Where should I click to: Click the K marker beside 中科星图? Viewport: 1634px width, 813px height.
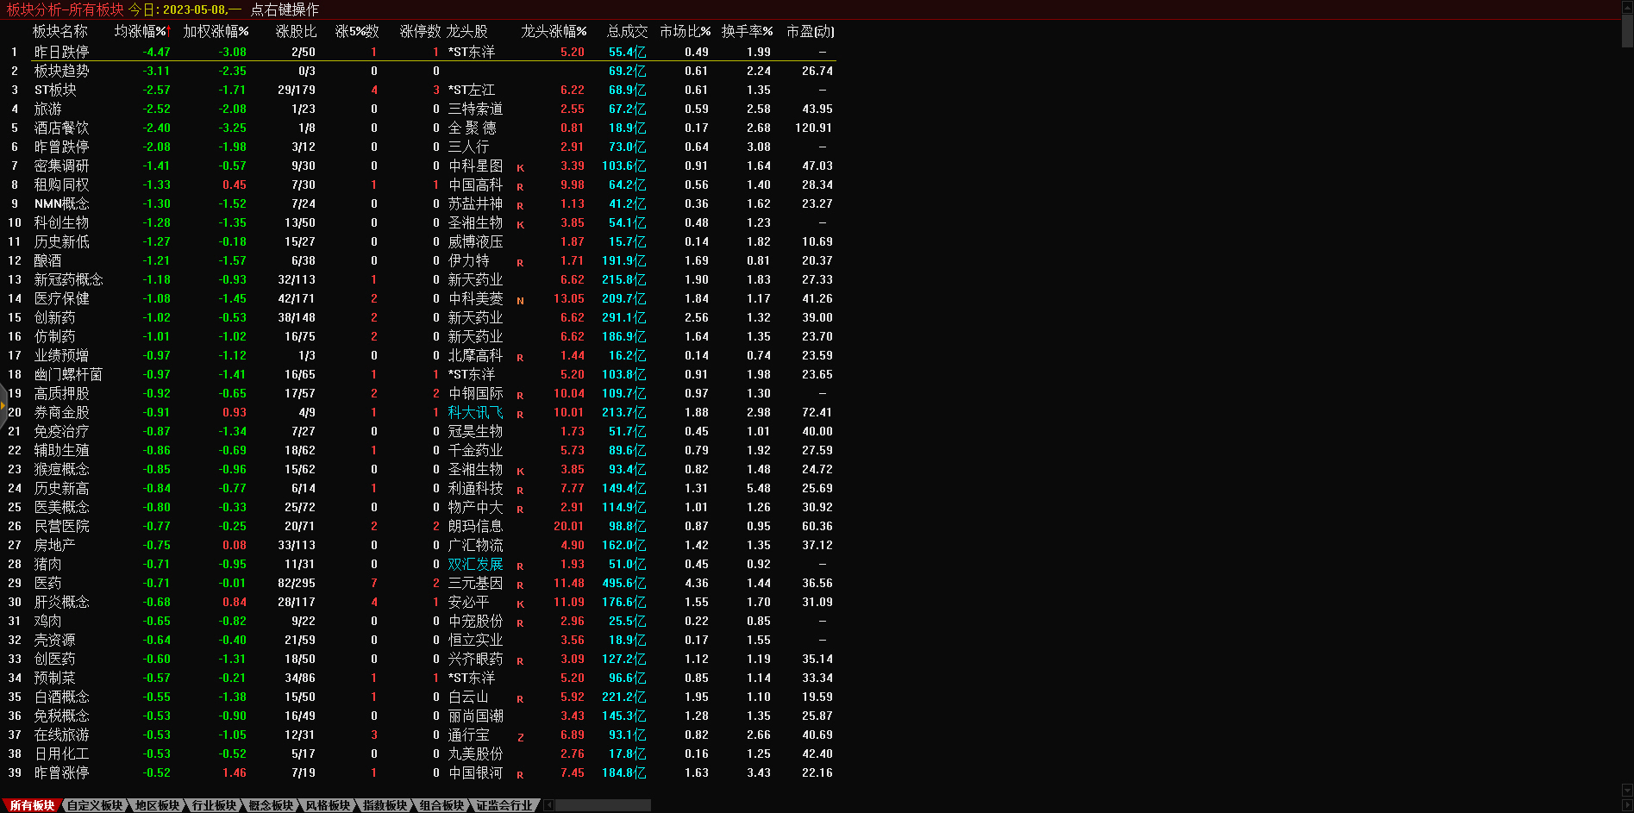520,167
